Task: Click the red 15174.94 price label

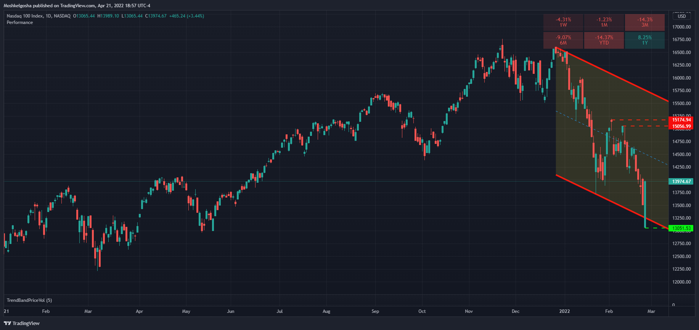Action: (x=681, y=120)
